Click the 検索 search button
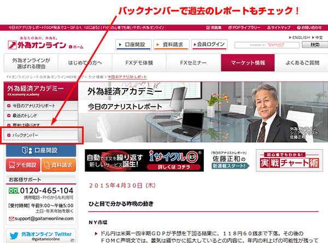Screen dimensions: 328x243 point(315,45)
